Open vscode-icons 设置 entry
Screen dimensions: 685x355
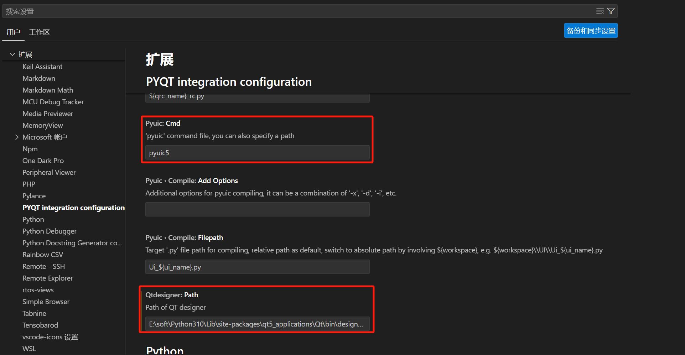(50, 337)
